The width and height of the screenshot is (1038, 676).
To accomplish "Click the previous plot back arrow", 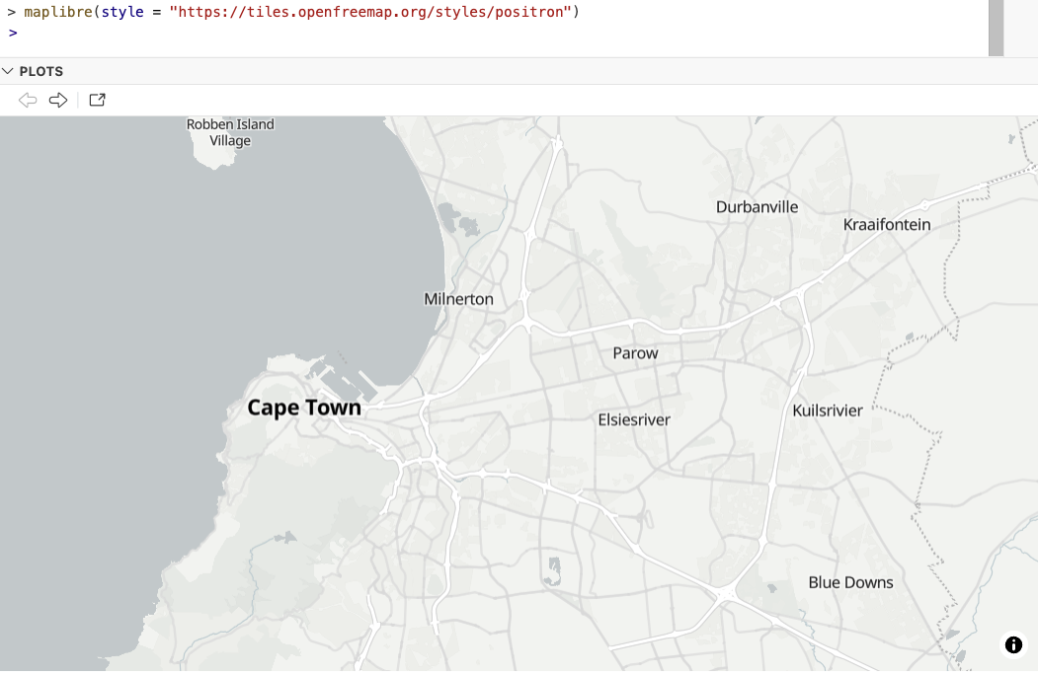I will pyautogui.click(x=28, y=100).
